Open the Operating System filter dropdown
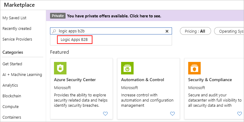Screen dimensions: 244x122 229,31
